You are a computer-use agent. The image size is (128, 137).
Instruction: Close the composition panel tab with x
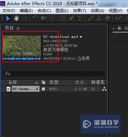[114, 29]
